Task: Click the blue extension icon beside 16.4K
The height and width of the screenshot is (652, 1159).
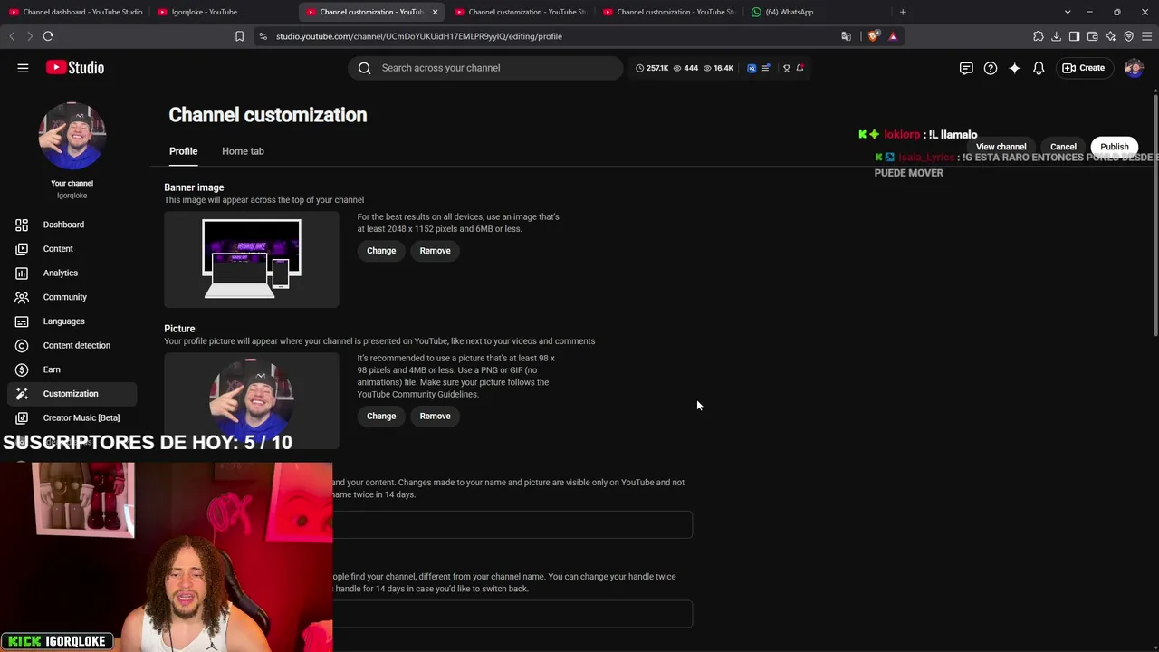Action: 752,68
